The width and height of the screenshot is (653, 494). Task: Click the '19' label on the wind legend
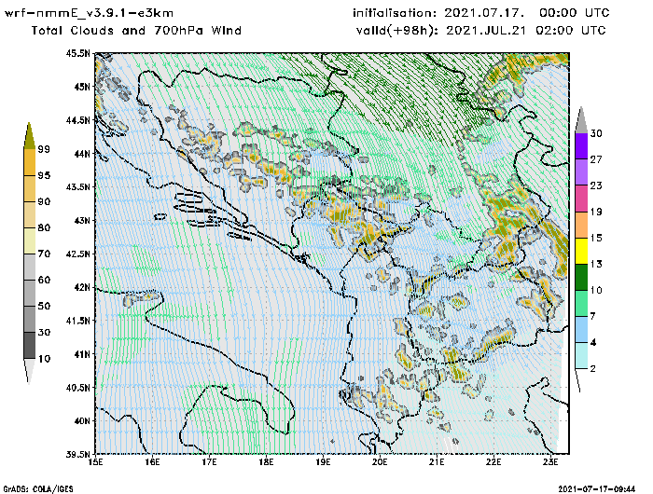tap(596, 212)
